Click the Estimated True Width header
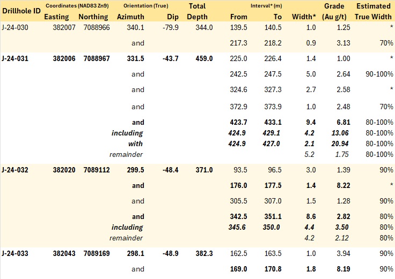Screen dimensions: 395x279 (374, 11)
